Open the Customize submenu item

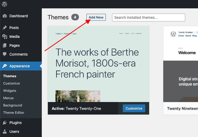tap(11, 83)
